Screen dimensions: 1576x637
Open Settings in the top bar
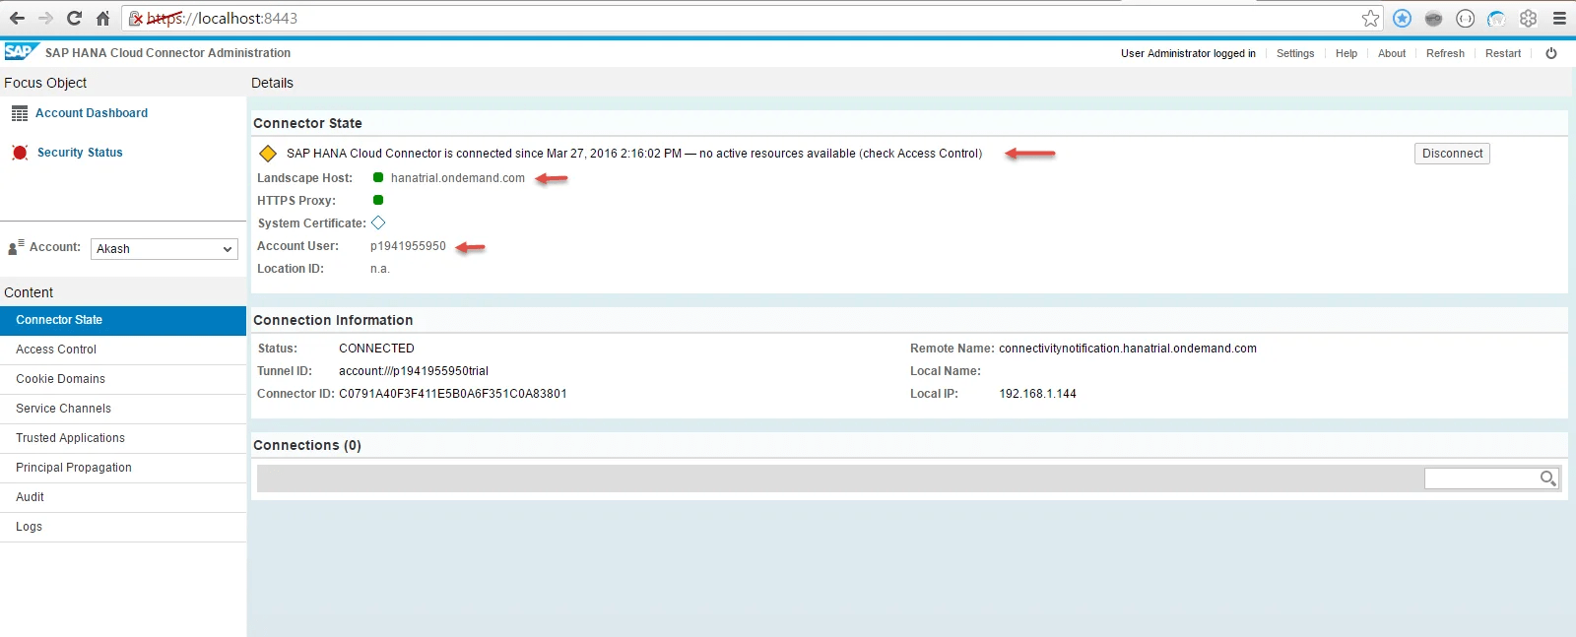point(1295,53)
